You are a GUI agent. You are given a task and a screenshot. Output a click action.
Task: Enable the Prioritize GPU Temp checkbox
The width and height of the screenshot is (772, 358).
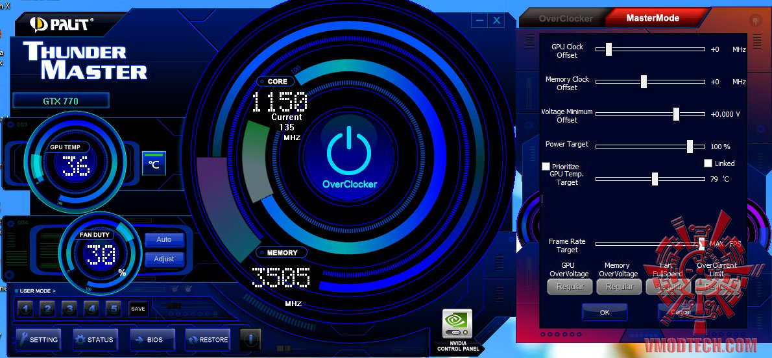click(x=546, y=167)
